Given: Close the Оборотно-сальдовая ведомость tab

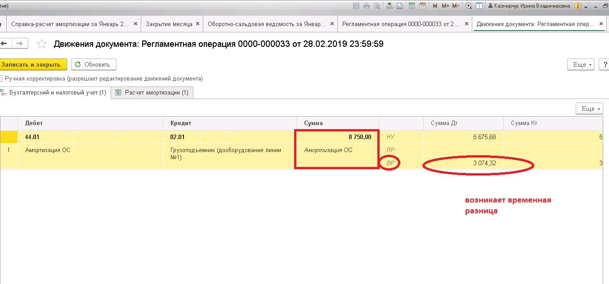Looking at the screenshot, I should [331, 24].
